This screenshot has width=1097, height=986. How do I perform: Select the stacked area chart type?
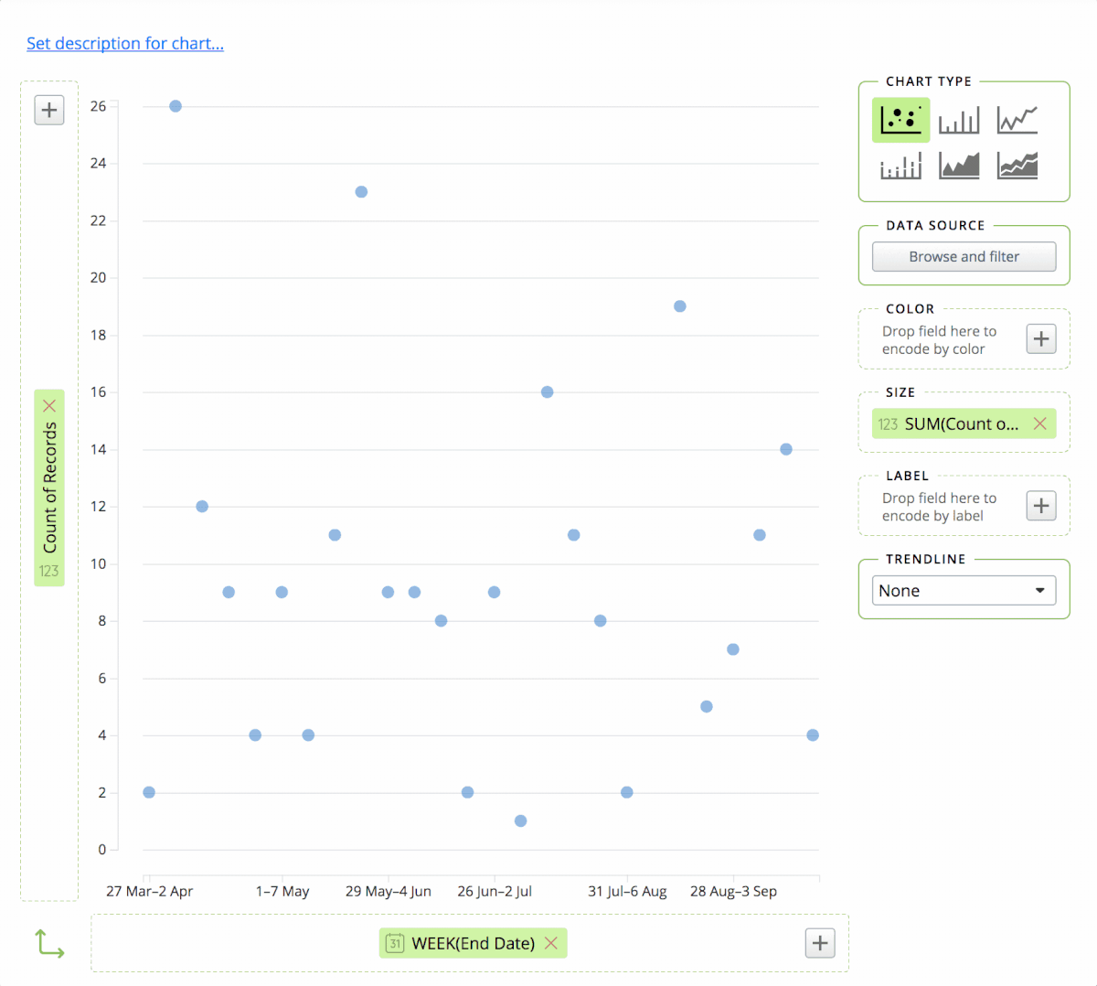pyautogui.click(x=1017, y=166)
